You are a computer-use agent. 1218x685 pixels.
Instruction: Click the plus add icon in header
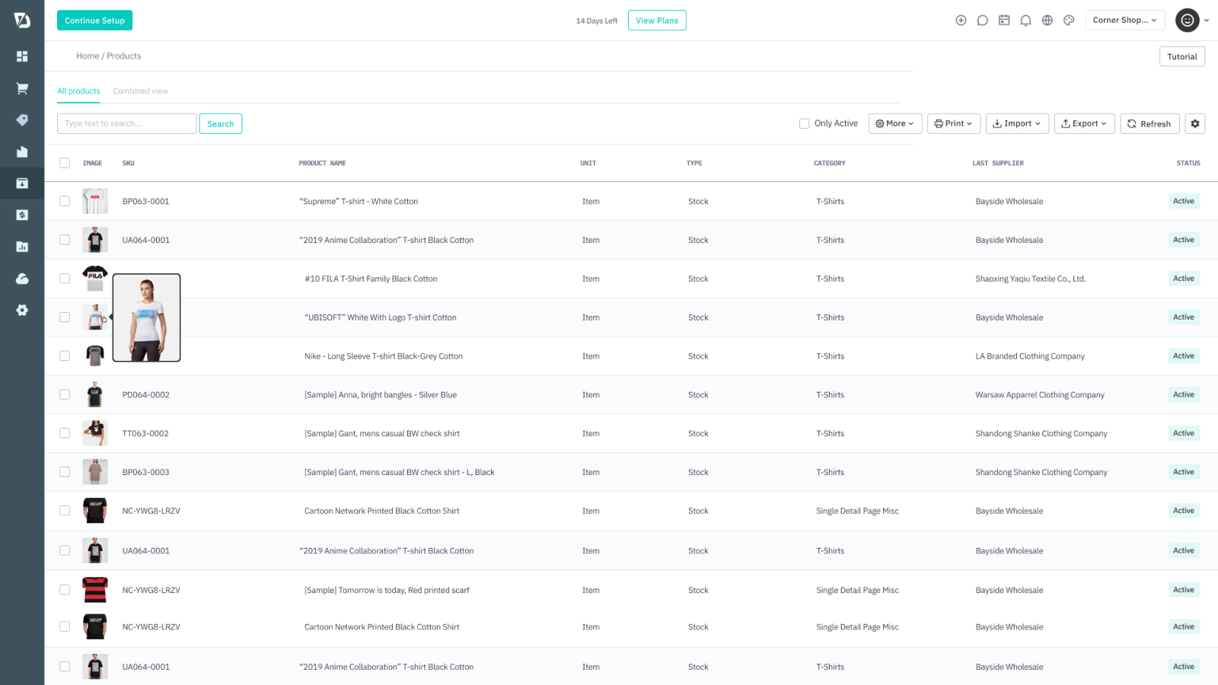[x=961, y=21]
